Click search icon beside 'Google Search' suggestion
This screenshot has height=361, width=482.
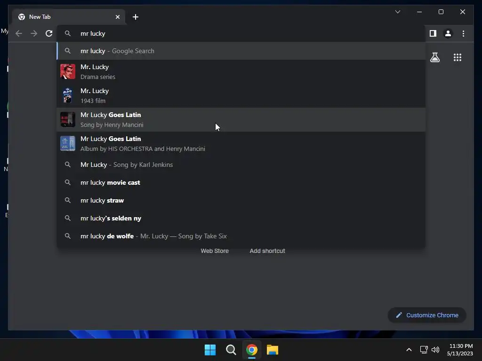pyautogui.click(x=68, y=51)
